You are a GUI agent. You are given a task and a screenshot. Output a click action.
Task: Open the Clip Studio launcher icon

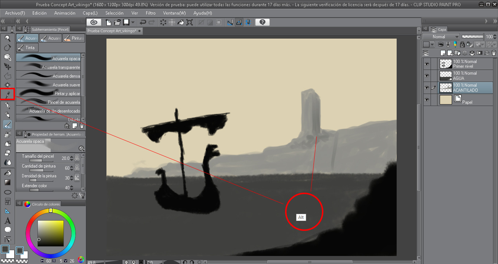click(93, 22)
